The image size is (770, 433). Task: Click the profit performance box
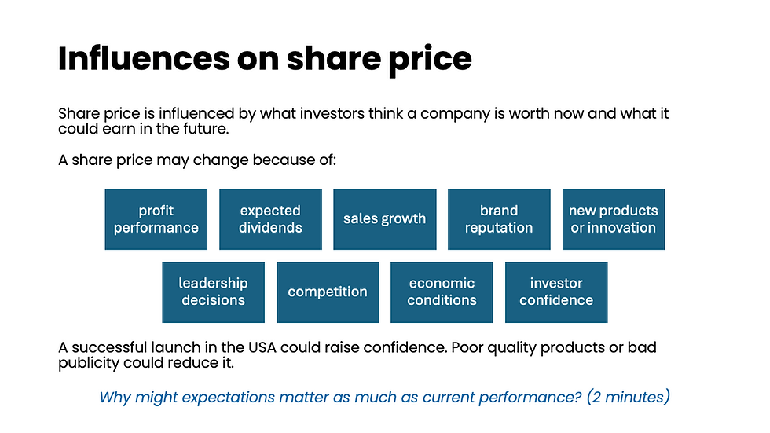click(156, 219)
